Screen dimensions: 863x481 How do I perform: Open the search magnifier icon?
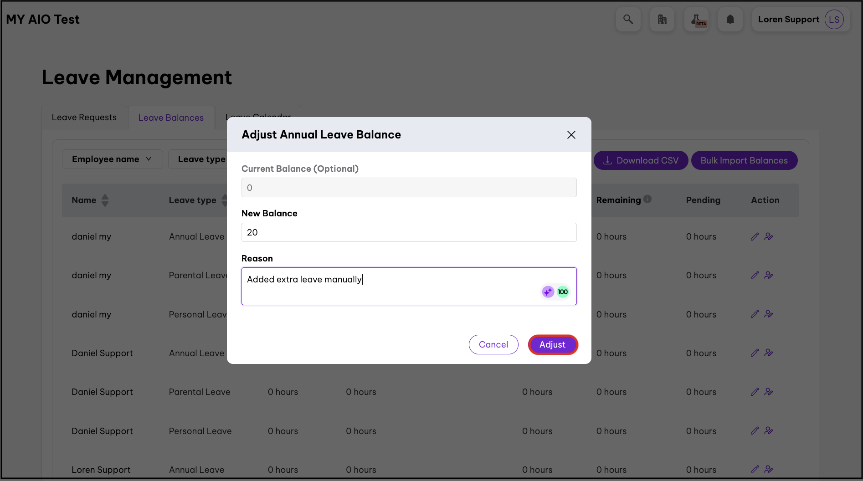tap(628, 19)
